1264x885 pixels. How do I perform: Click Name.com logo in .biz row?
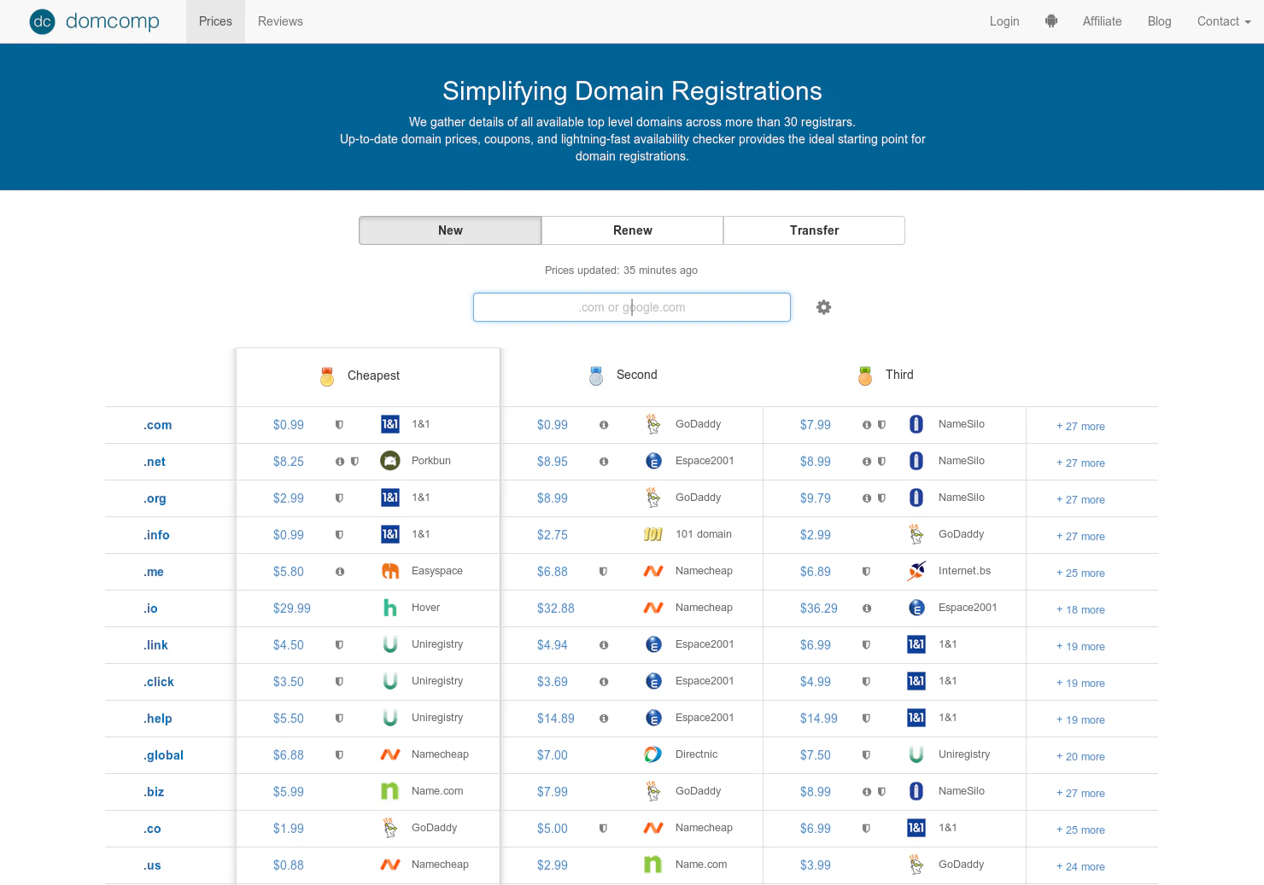coord(390,791)
